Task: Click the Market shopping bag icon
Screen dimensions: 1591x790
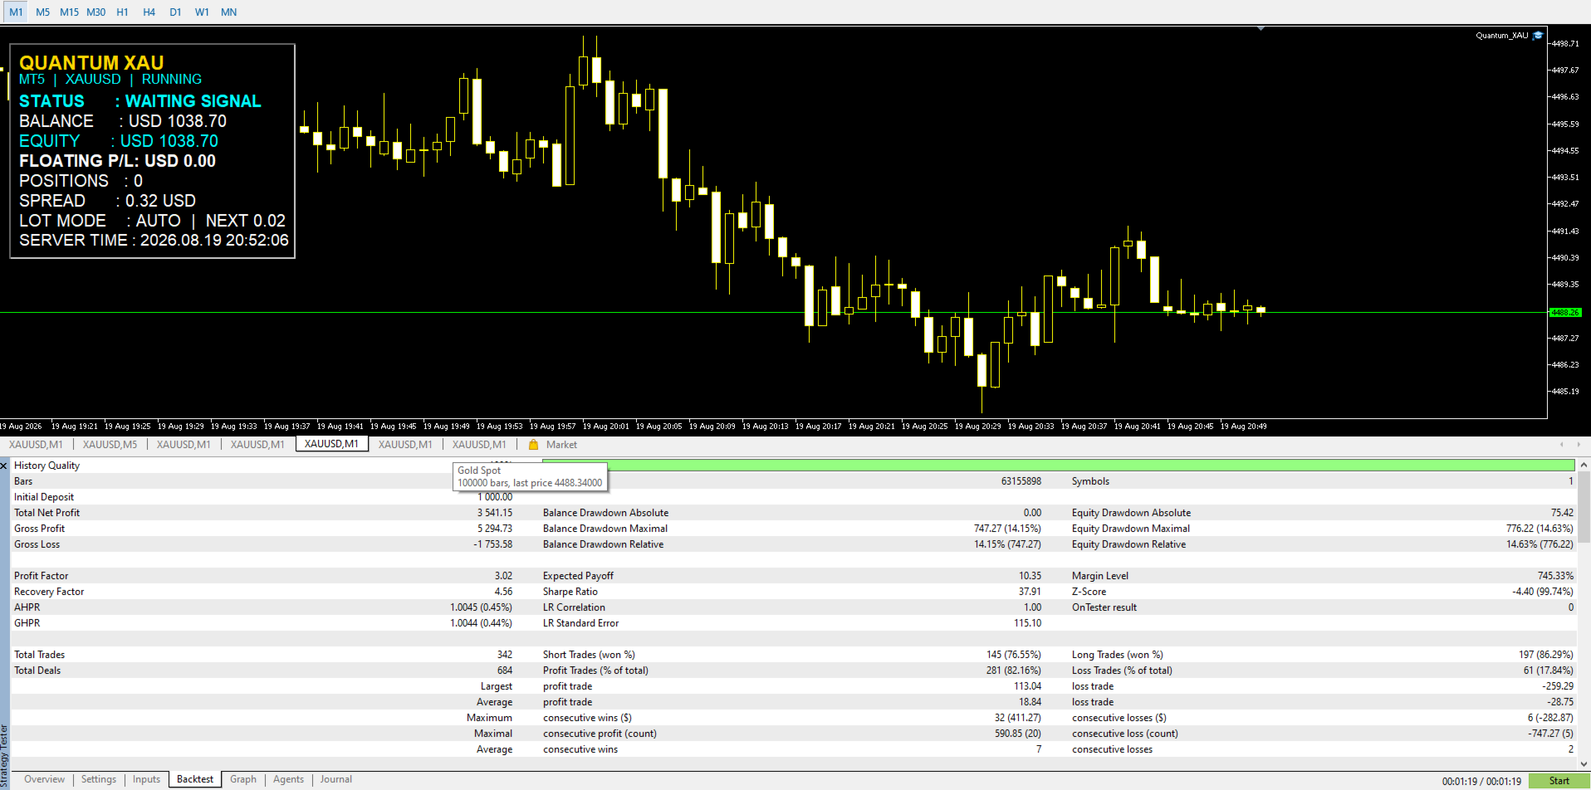Action: click(533, 445)
